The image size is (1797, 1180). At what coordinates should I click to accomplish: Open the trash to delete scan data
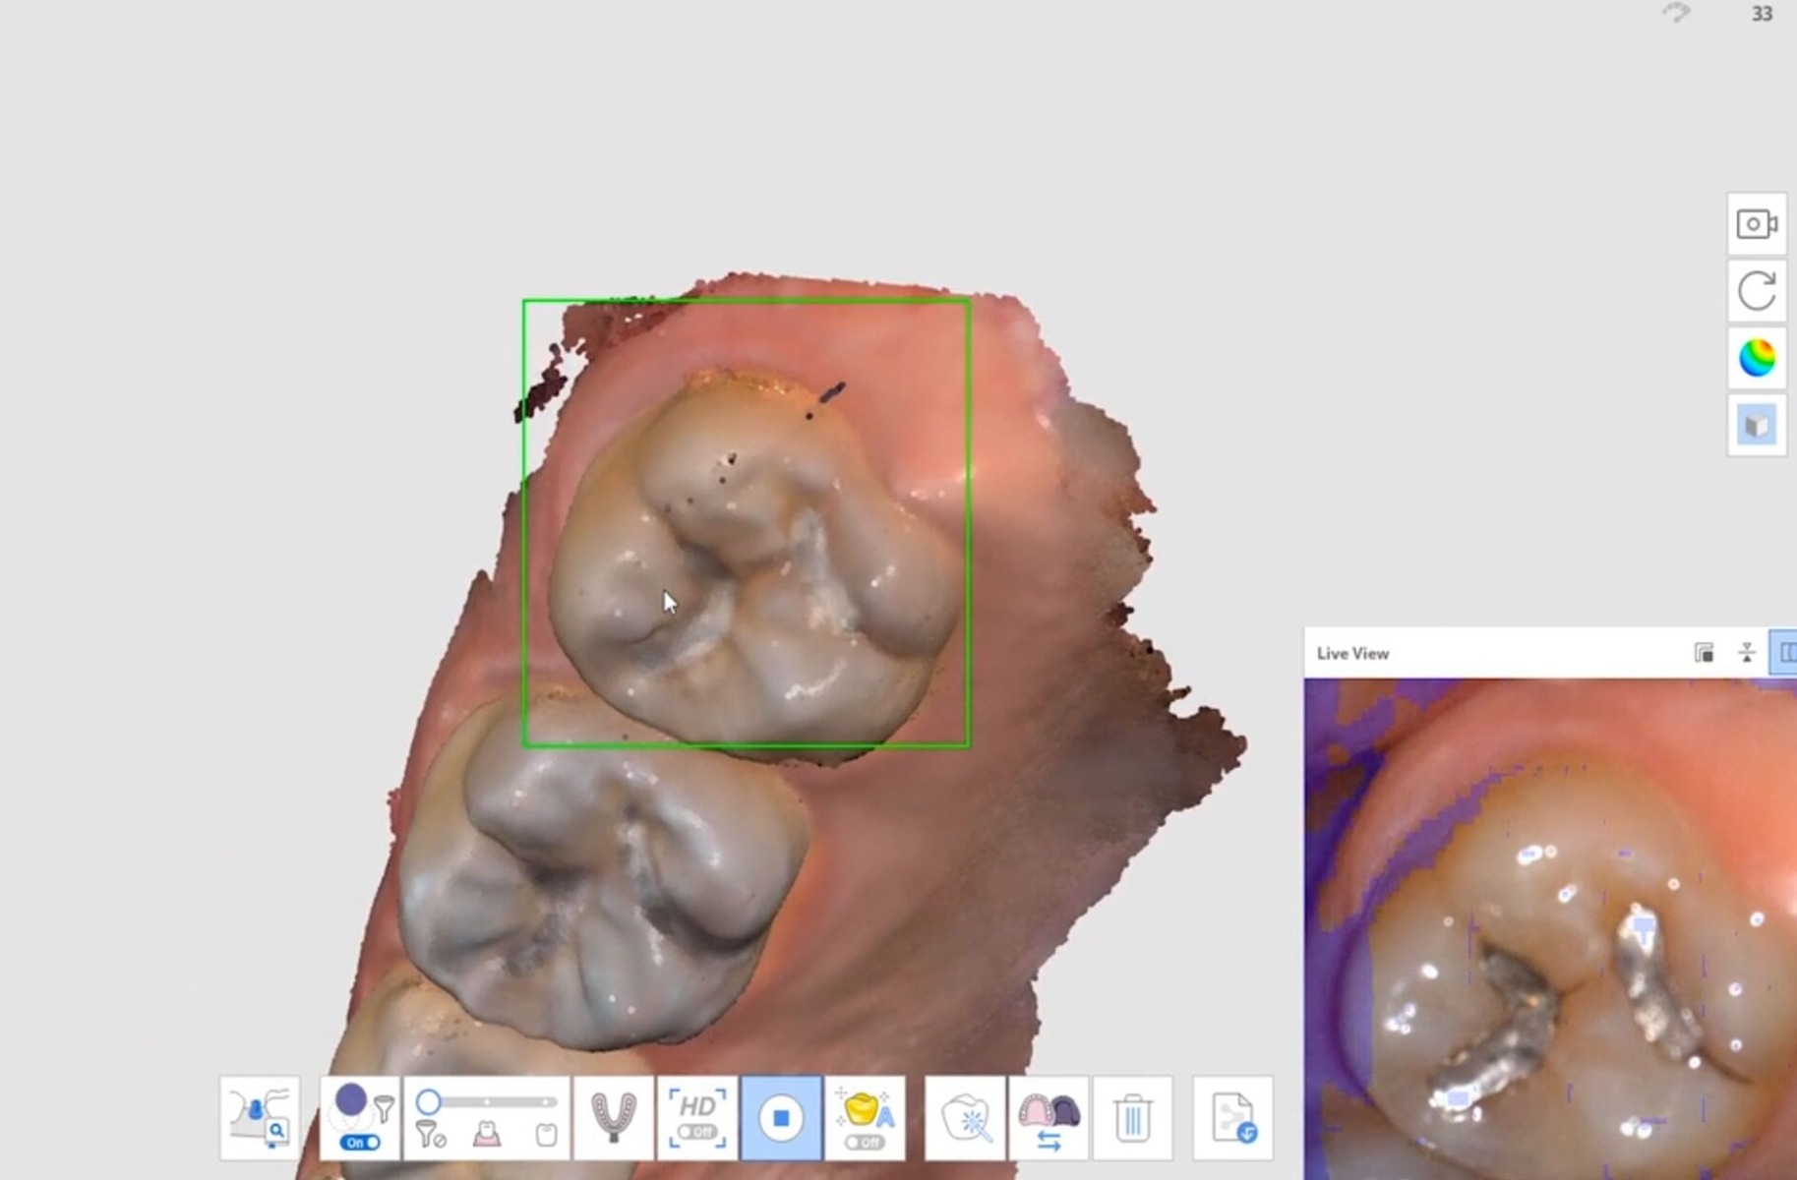point(1131,1116)
